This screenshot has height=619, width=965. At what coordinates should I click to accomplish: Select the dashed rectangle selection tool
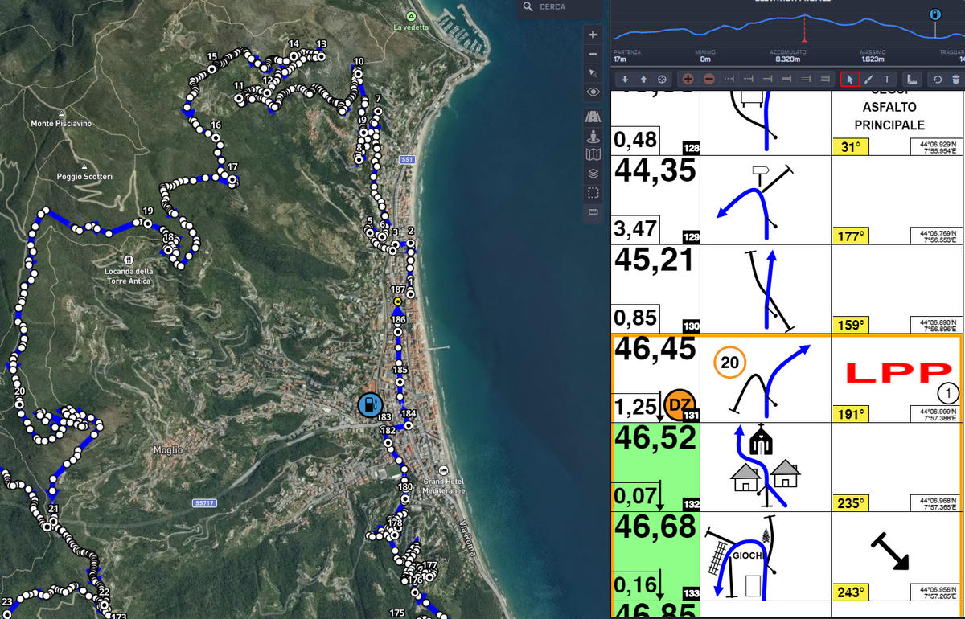click(x=593, y=193)
